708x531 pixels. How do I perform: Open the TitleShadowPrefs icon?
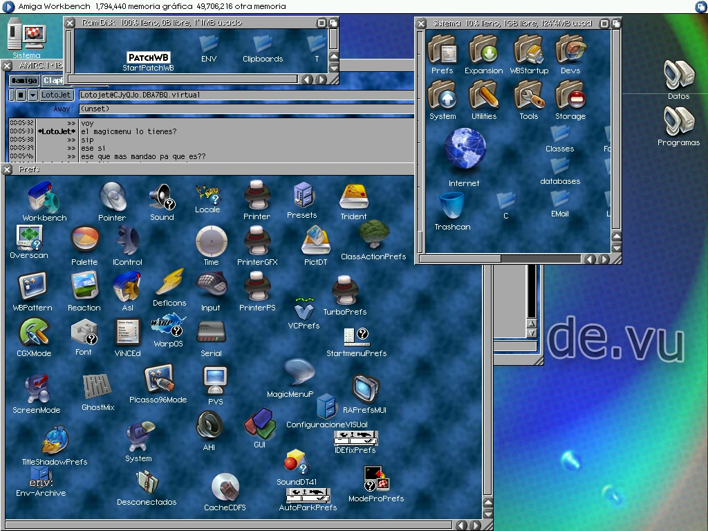click(54, 441)
